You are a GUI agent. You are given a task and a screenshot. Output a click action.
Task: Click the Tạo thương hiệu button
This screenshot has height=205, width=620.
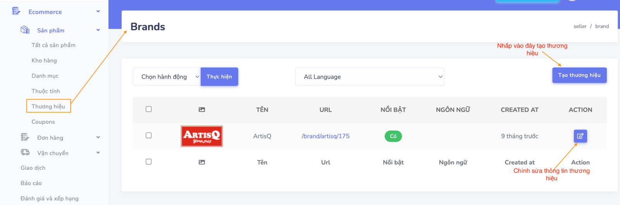(x=579, y=75)
